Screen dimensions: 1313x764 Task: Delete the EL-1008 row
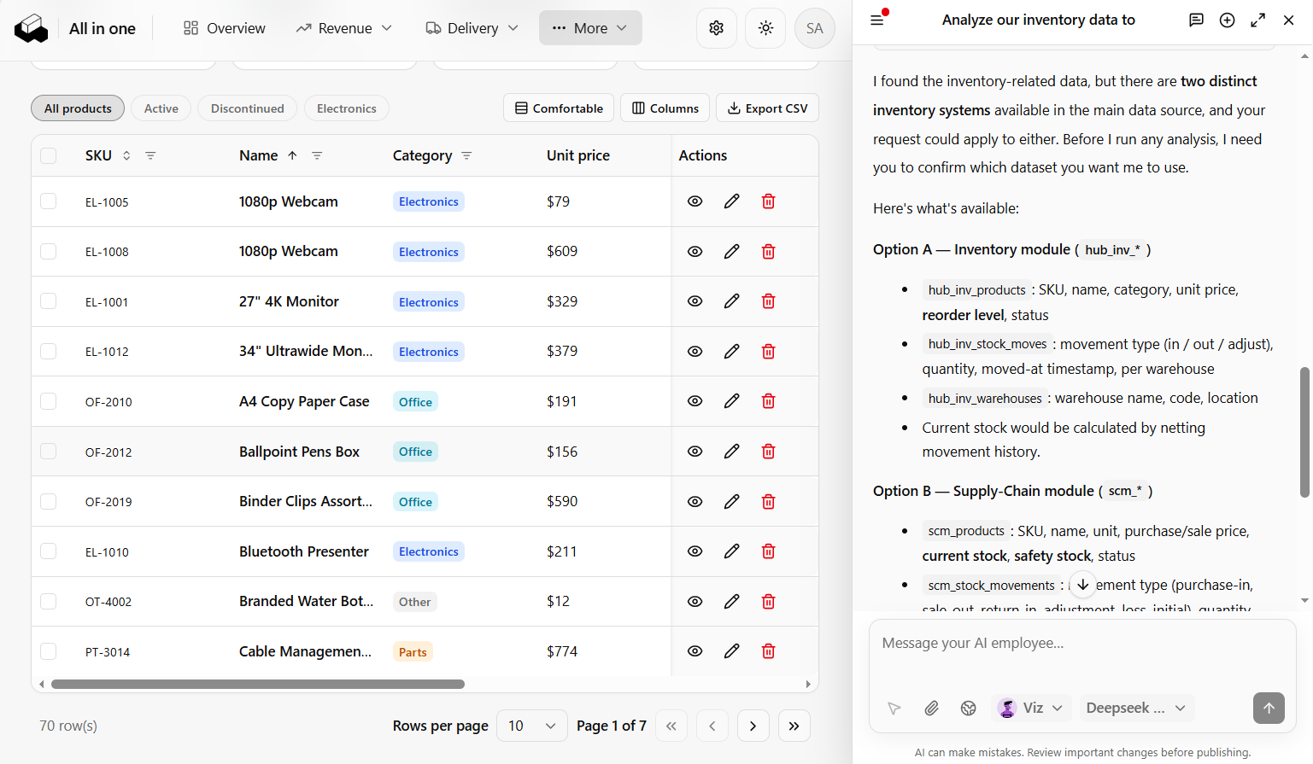pyautogui.click(x=768, y=252)
